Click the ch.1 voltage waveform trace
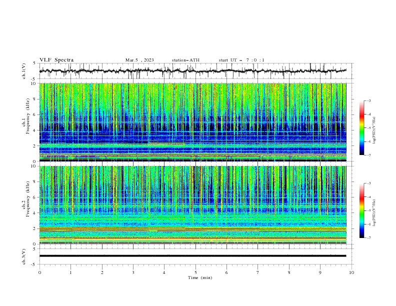 pyautogui.click(x=192, y=71)
